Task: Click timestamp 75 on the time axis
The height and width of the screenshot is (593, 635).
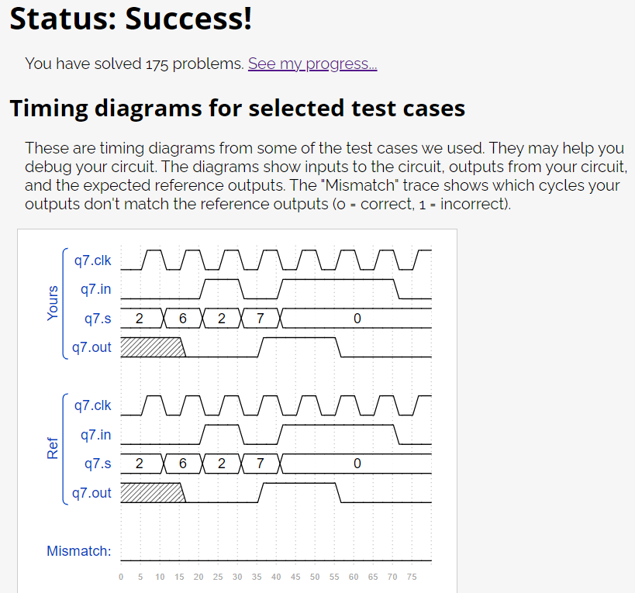Action: pyautogui.click(x=412, y=577)
